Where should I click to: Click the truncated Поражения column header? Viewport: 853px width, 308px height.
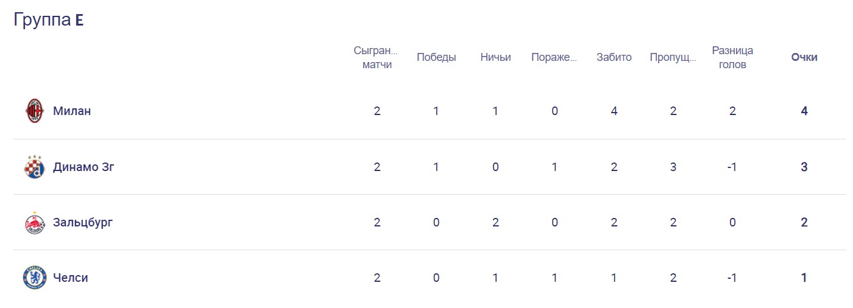[554, 57]
